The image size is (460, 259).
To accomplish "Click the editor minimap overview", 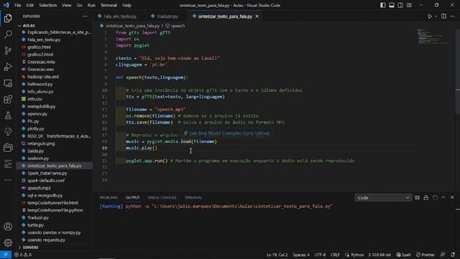I will [433, 36].
